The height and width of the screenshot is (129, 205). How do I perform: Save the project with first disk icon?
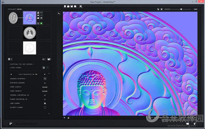[x=72, y=6]
